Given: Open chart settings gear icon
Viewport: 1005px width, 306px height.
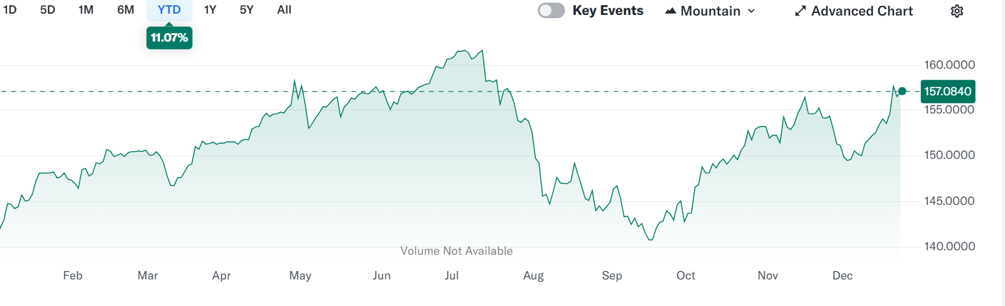Looking at the screenshot, I should [957, 11].
